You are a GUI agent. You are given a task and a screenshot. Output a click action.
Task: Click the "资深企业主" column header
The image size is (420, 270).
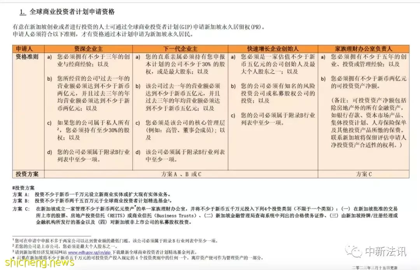88,49
